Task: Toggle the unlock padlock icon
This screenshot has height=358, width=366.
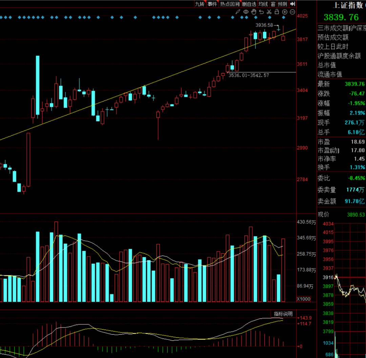Action: coord(277,12)
